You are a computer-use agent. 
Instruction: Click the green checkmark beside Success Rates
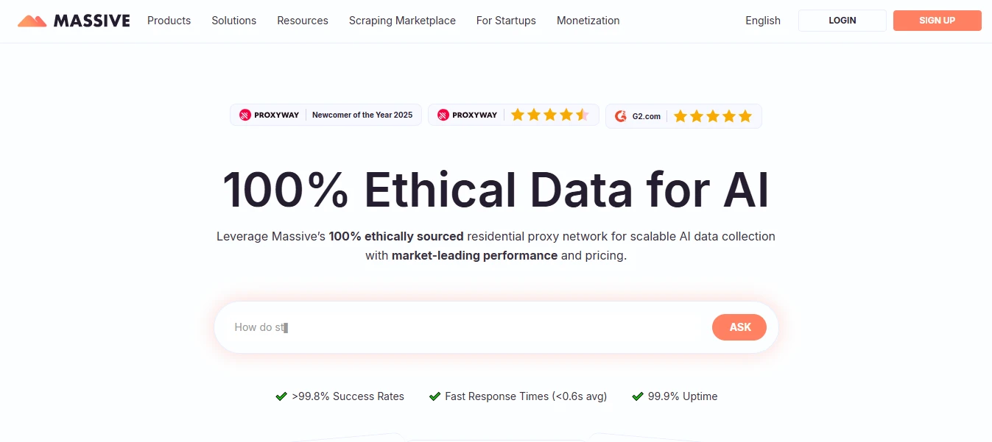pos(281,396)
